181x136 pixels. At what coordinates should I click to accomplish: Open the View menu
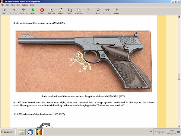click(13, 5)
